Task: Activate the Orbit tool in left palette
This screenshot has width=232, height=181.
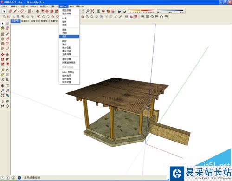Action: click(3, 86)
